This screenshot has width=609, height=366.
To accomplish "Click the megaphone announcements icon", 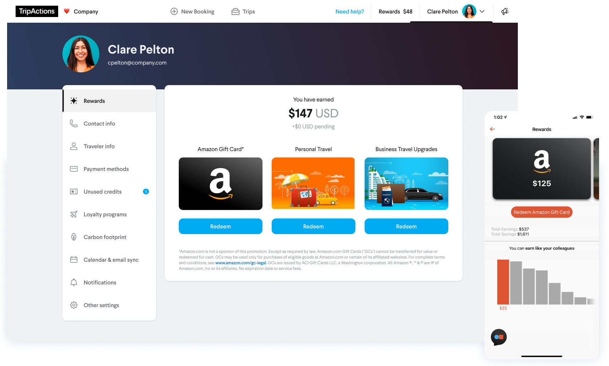I will click(x=505, y=11).
